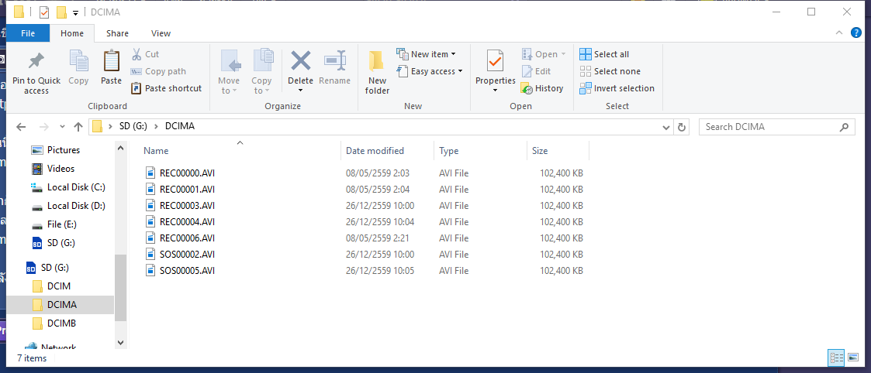Select file REC00003.AVI
The image size is (871, 373).
[187, 206]
